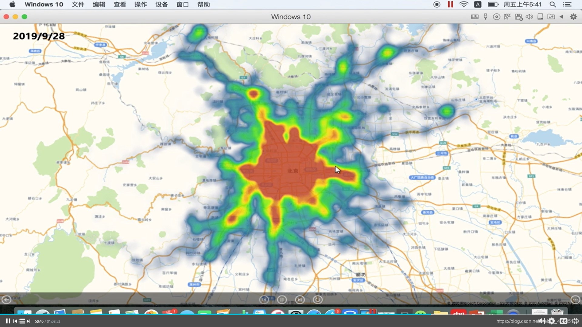This screenshot has width=582, height=327.
Task: Open the VM settings gear
Action: (x=573, y=17)
